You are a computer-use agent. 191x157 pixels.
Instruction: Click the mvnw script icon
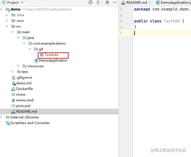[13, 95]
